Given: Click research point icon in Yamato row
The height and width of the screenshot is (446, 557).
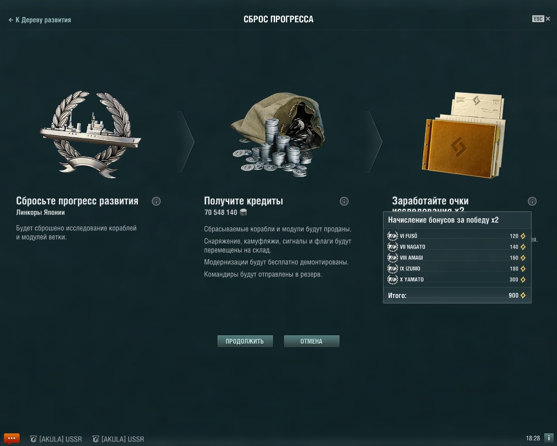Looking at the screenshot, I should point(523,280).
